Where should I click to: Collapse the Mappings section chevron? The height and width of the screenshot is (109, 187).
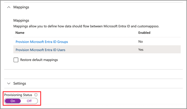pos(9,7)
